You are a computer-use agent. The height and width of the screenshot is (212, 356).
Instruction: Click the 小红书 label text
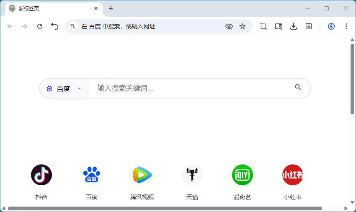click(x=293, y=197)
